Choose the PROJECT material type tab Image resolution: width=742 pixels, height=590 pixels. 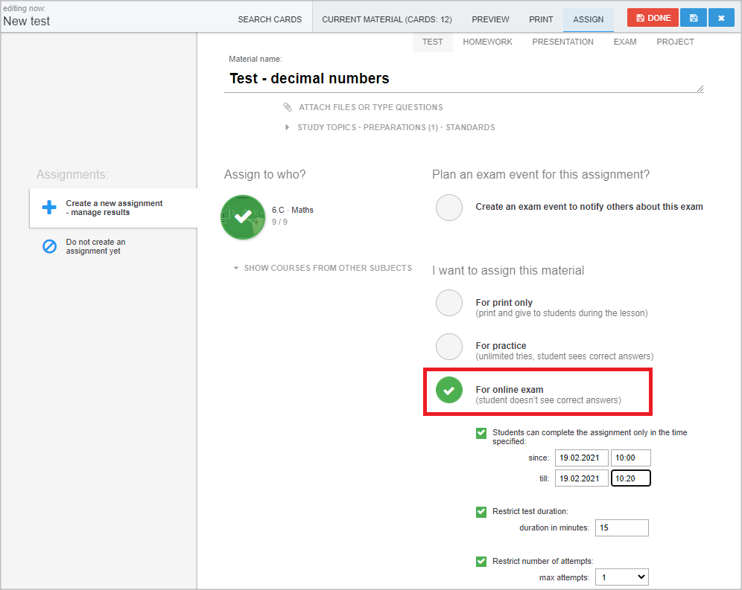[675, 42]
